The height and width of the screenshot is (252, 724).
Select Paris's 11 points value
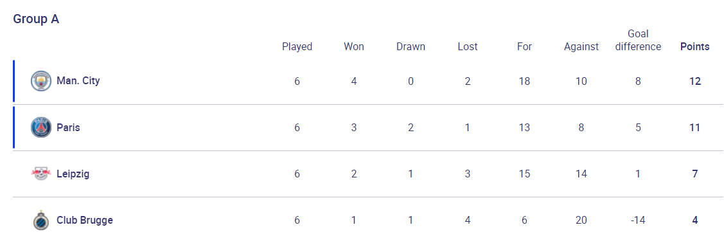(x=694, y=128)
